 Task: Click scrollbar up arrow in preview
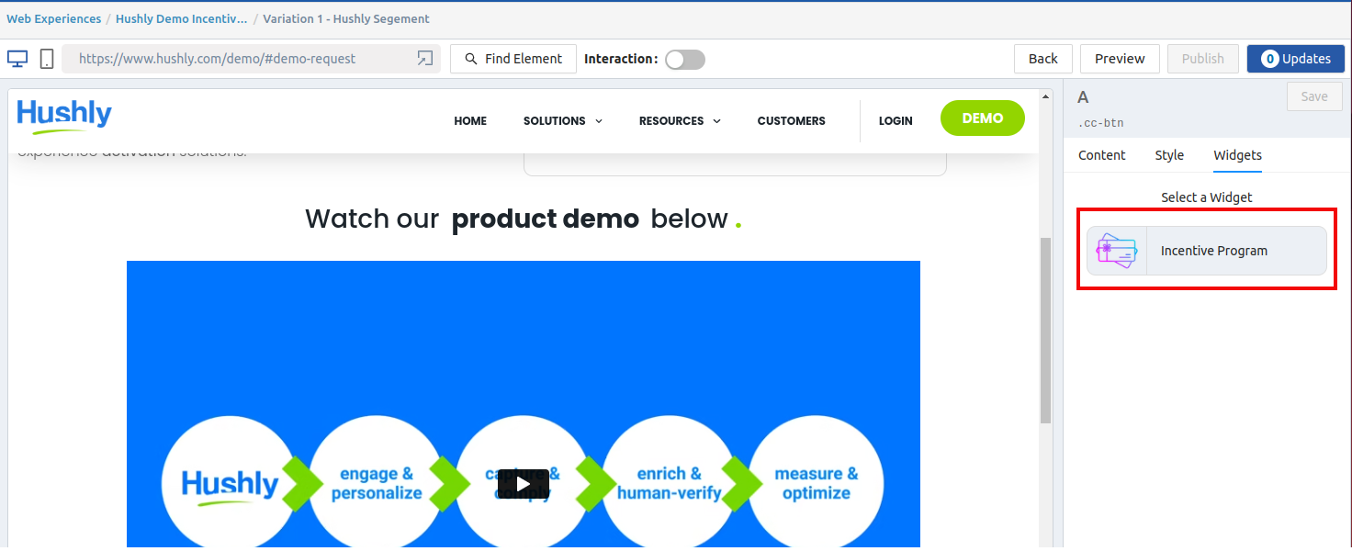coord(1045,95)
